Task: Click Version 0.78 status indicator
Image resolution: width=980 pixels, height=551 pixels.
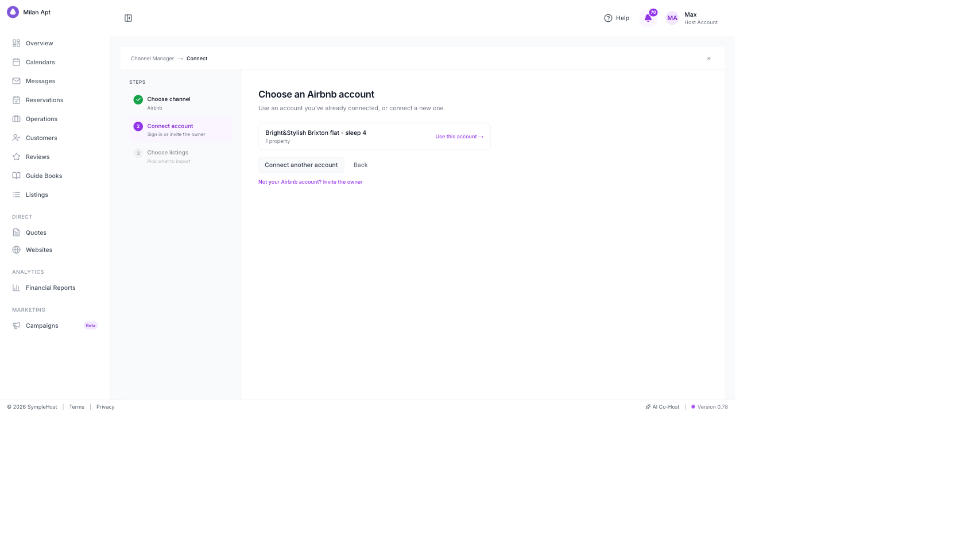Action: click(710, 407)
